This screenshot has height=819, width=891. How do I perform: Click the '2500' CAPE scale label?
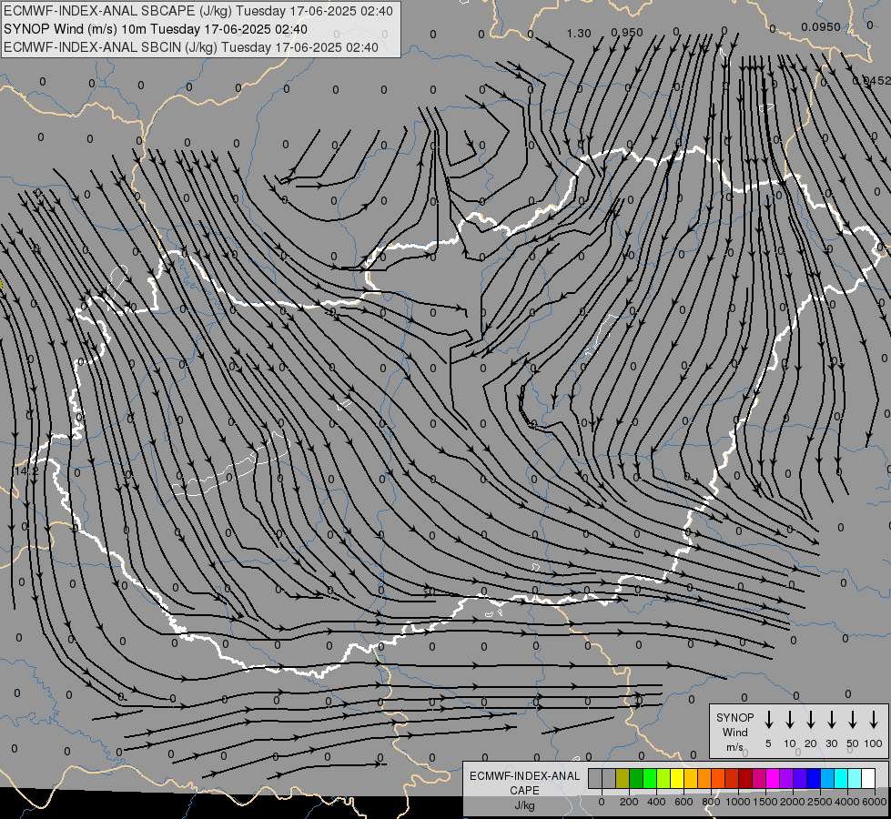tap(819, 802)
